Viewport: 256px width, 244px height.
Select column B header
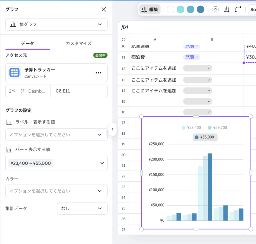(x=212, y=39)
